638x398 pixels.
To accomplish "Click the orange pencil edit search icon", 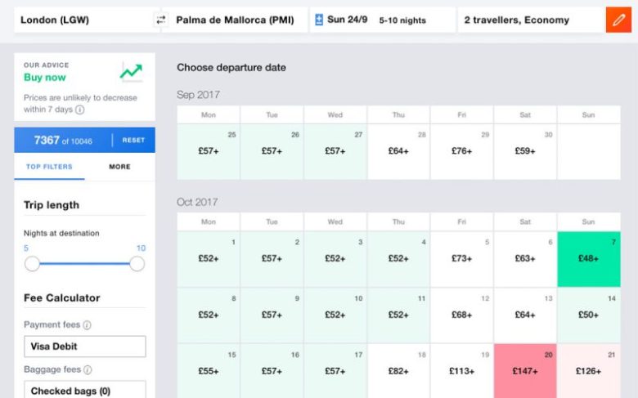I will point(618,20).
